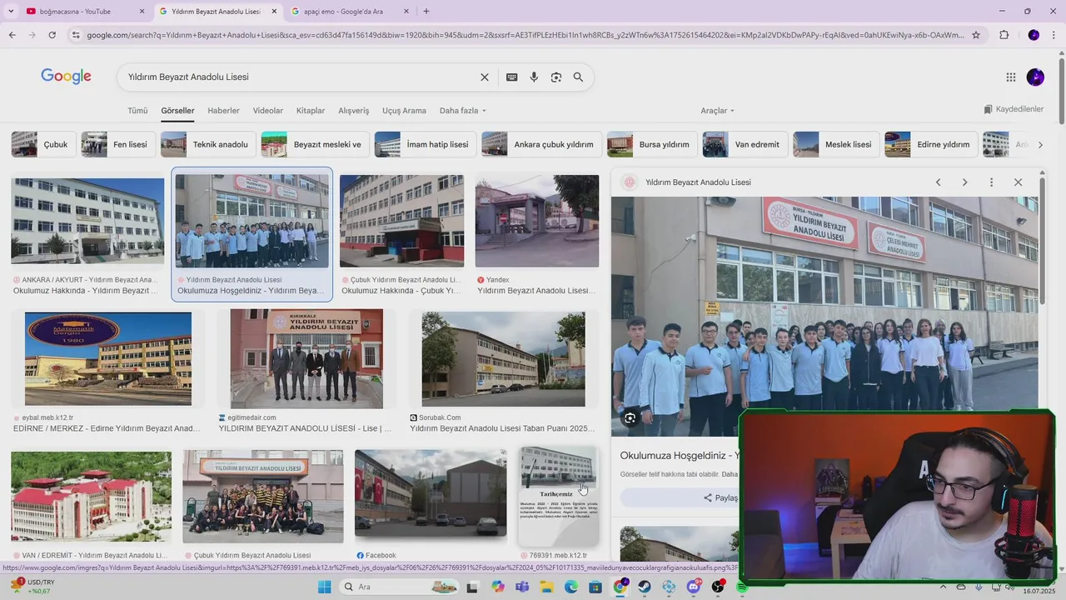Viewport: 1066px width, 600px height.
Task: Expand the Daha fazla dropdown
Action: pyautogui.click(x=462, y=111)
